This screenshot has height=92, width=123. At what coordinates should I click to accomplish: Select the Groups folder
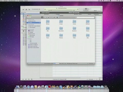pos(61,22)
